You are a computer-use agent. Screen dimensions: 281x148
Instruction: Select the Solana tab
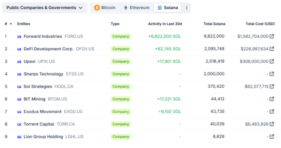click(167, 8)
